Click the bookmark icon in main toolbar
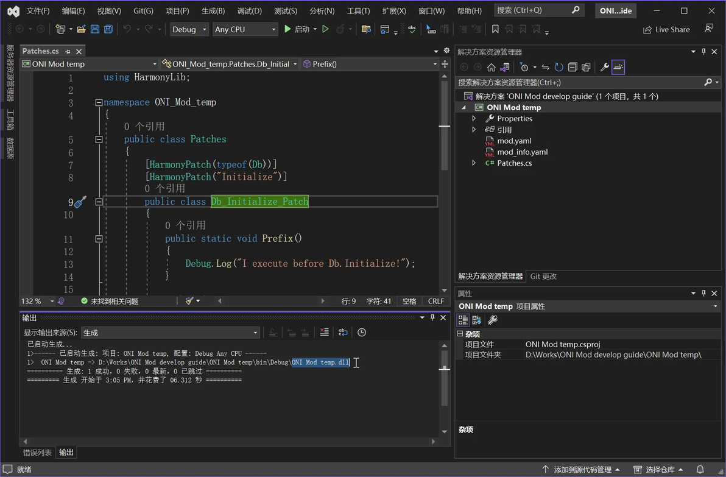 click(495, 29)
